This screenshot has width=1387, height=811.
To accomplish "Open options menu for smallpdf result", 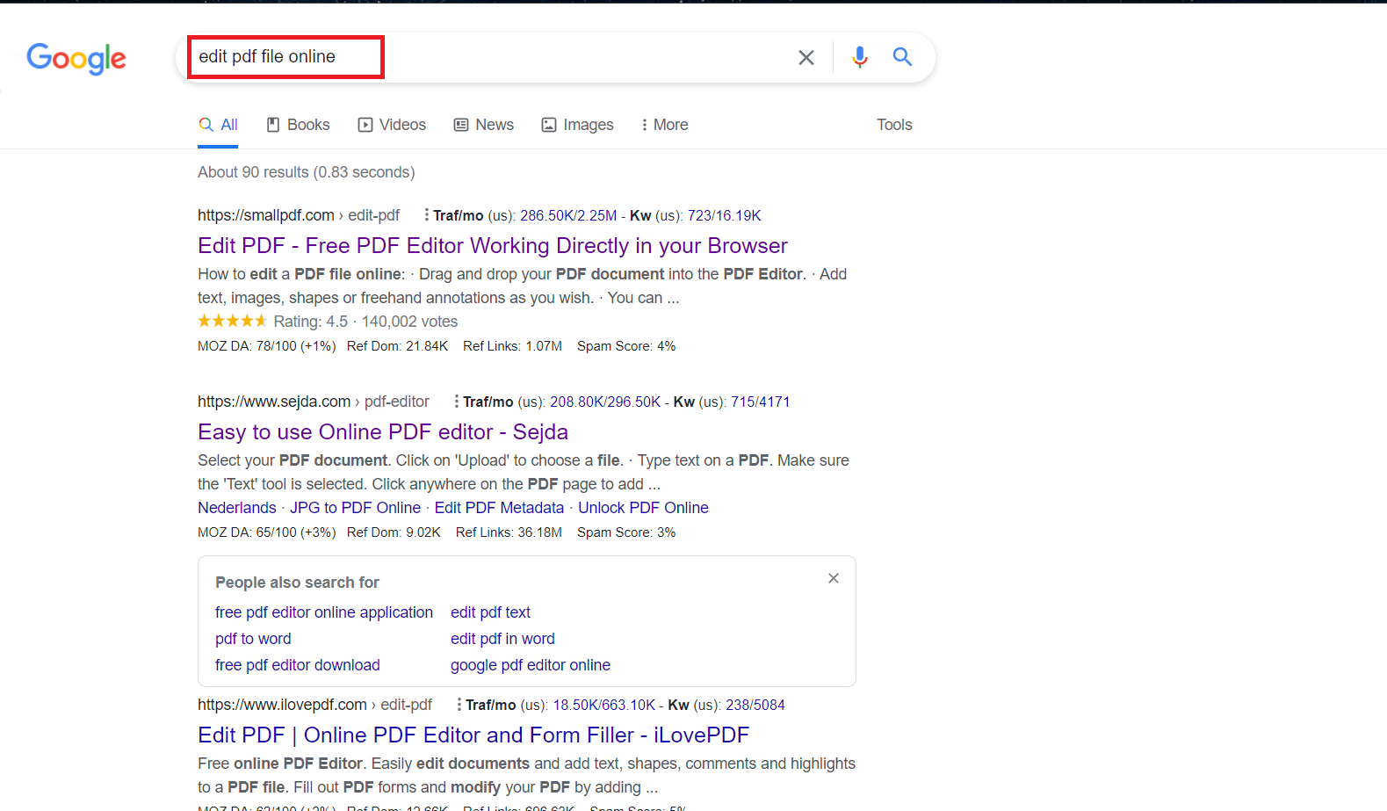I will (426, 215).
